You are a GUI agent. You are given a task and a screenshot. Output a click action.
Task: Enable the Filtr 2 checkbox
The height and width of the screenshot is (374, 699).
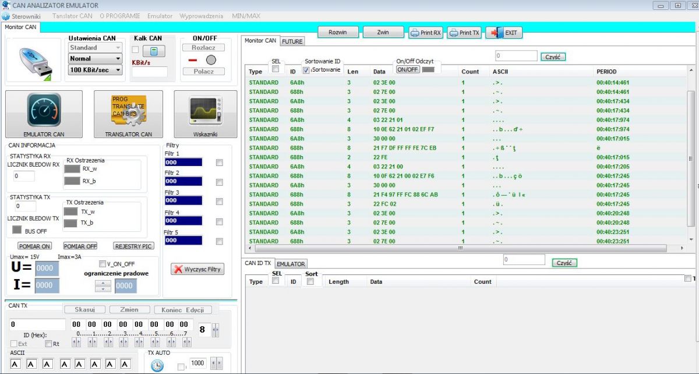tap(219, 182)
